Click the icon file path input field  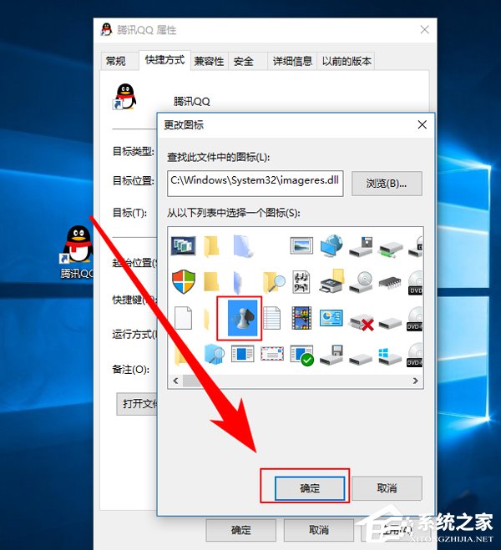(255, 184)
